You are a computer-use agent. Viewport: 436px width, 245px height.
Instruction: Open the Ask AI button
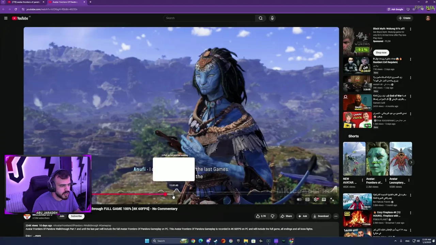coord(302,216)
